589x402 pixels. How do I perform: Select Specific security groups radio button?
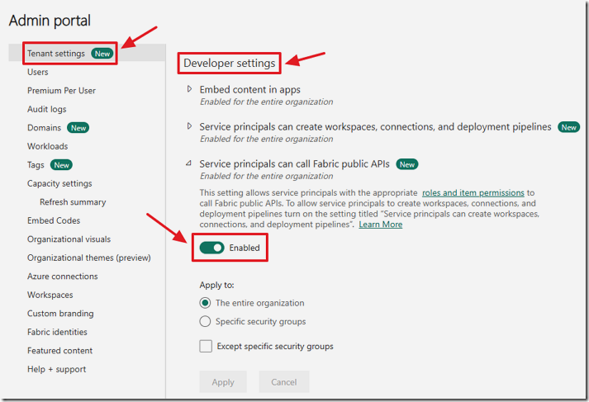205,321
